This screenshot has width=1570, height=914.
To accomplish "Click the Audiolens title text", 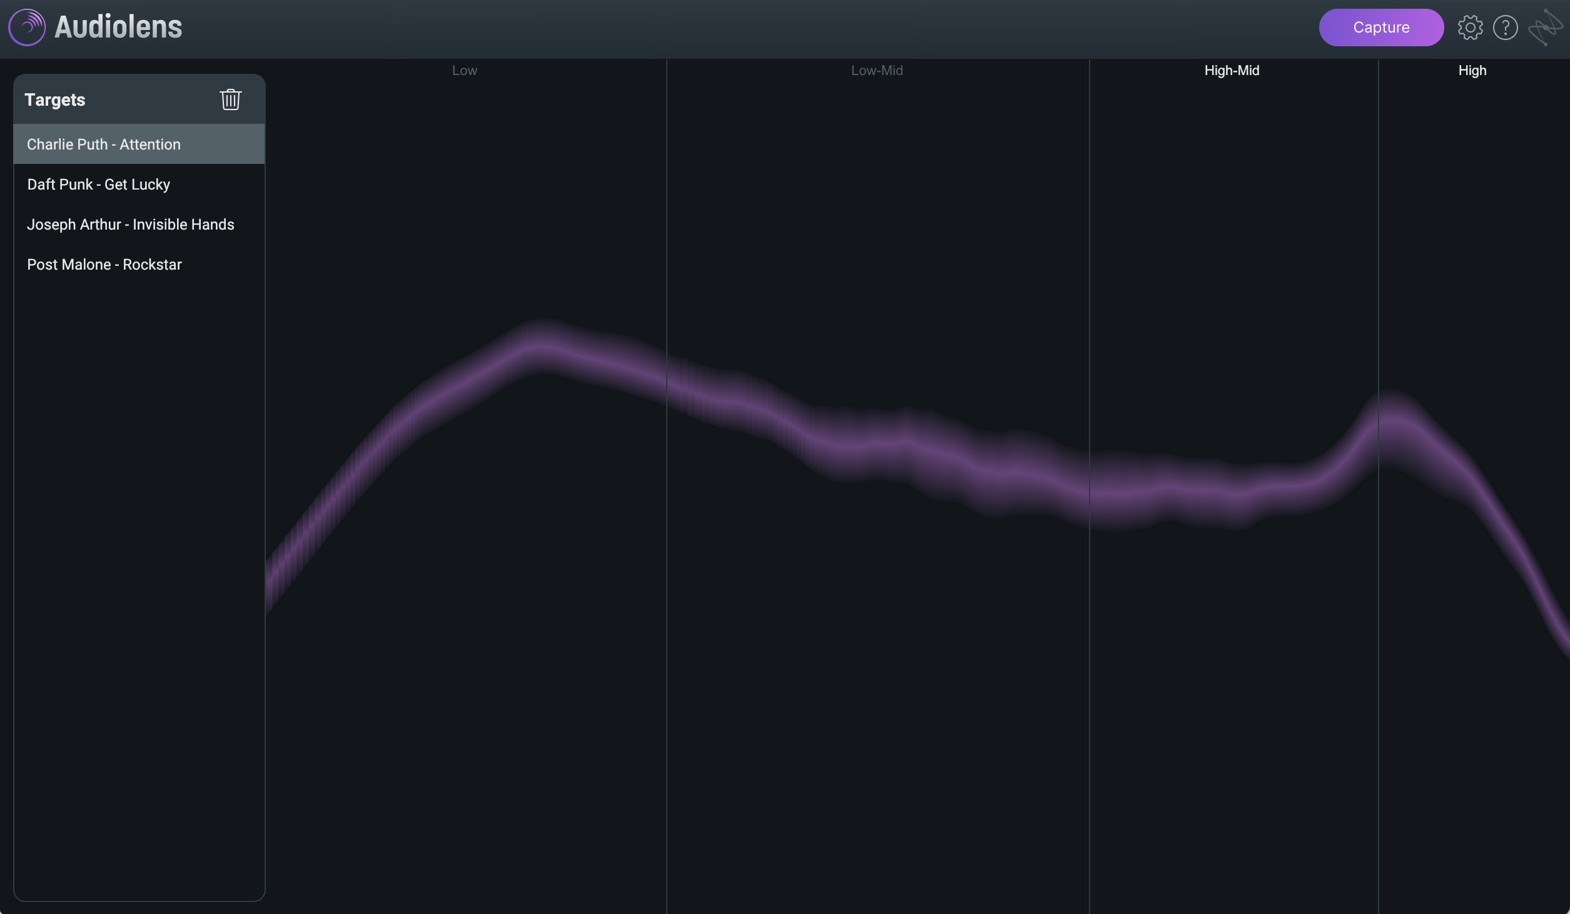I will pos(118,27).
